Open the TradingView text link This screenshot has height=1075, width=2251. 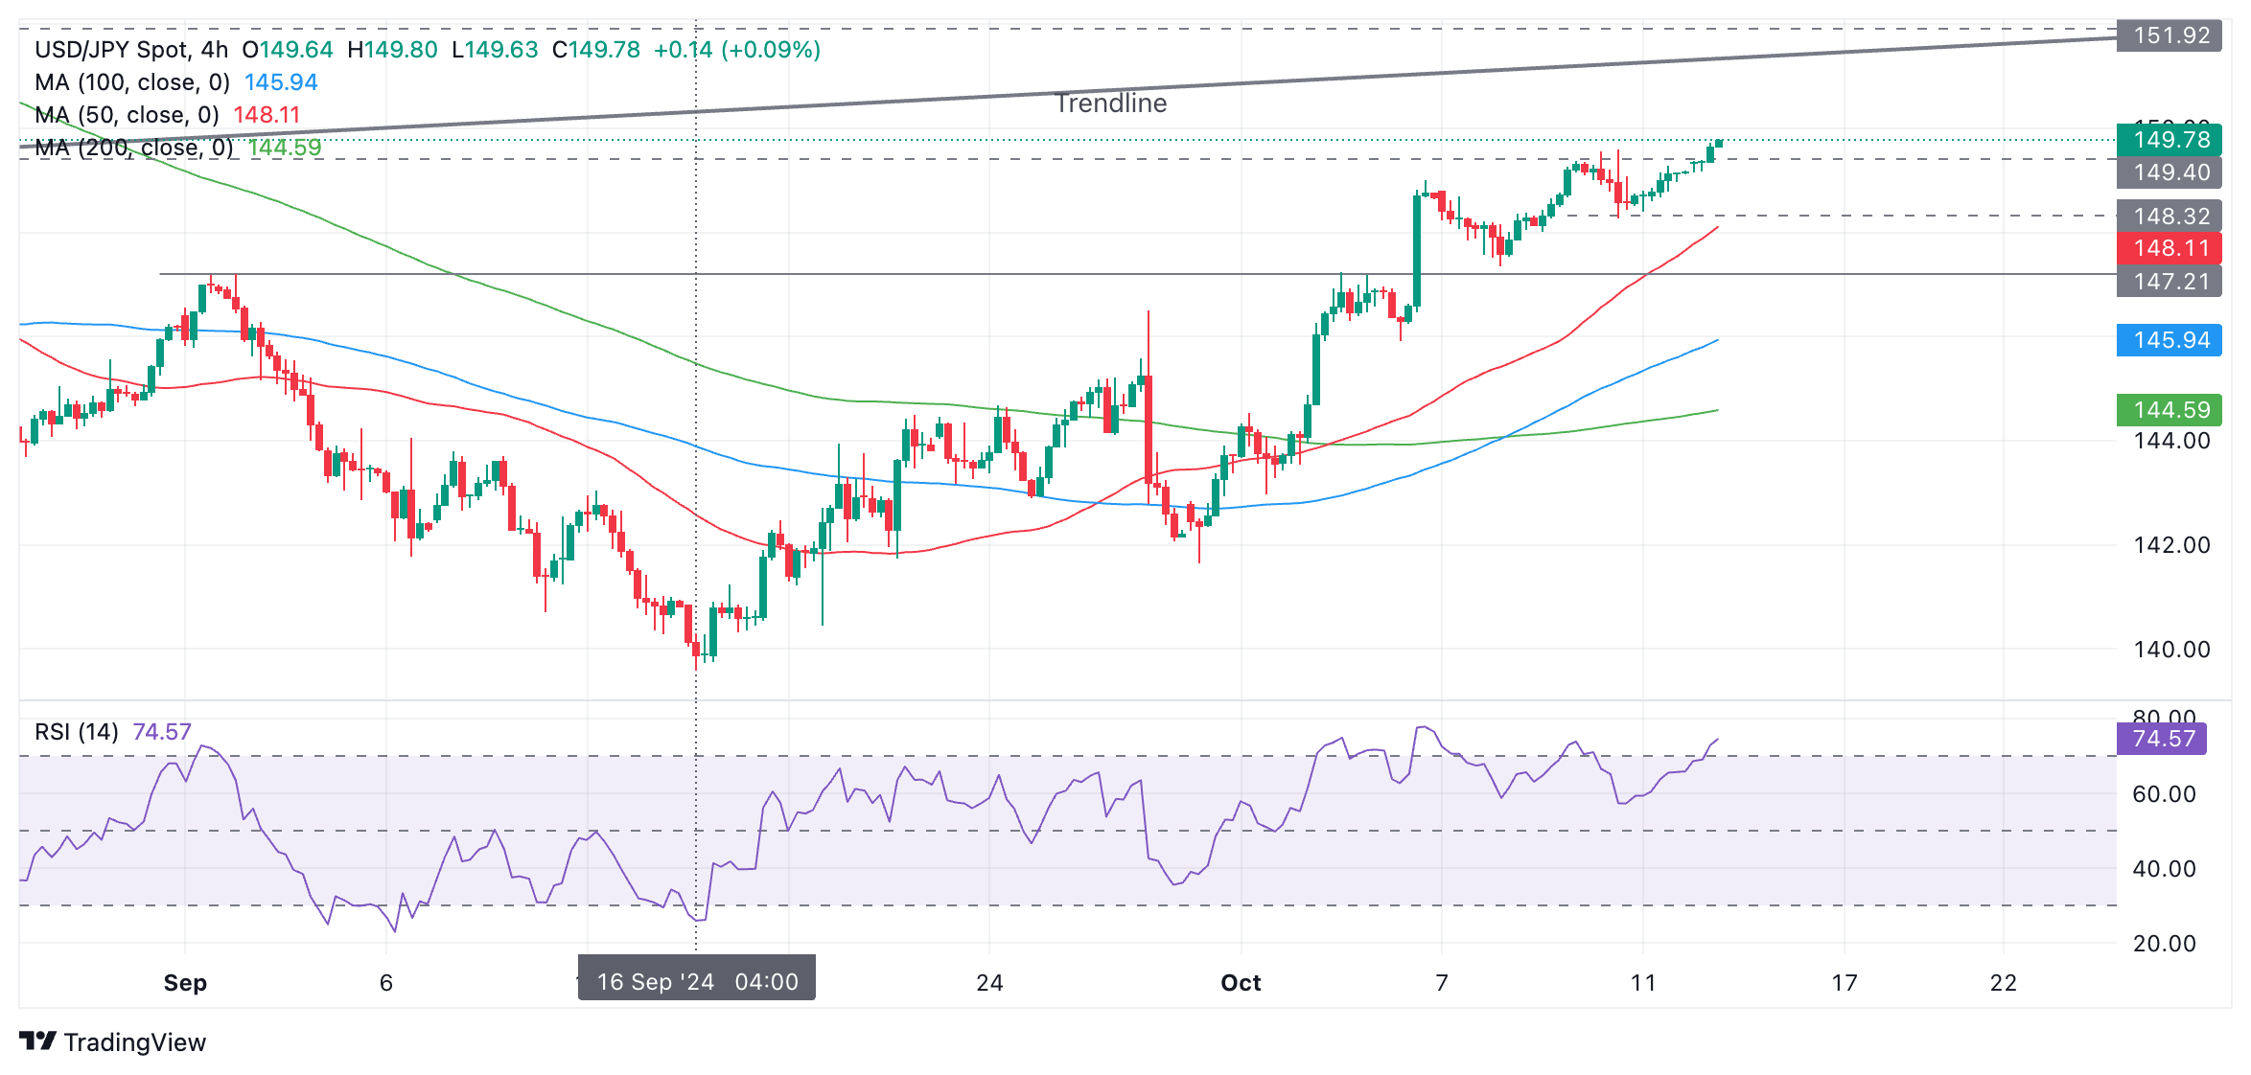pyautogui.click(x=134, y=1042)
